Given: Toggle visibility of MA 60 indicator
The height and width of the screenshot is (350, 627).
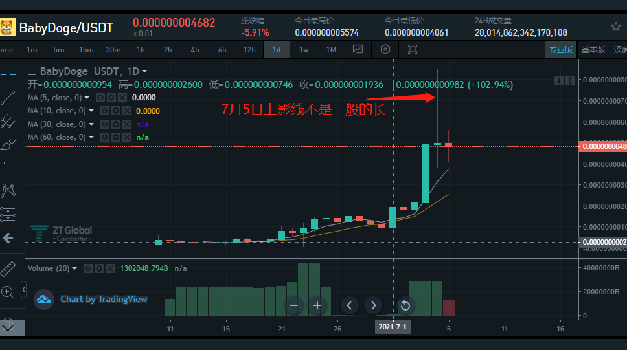Looking at the screenshot, I should (105, 137).
